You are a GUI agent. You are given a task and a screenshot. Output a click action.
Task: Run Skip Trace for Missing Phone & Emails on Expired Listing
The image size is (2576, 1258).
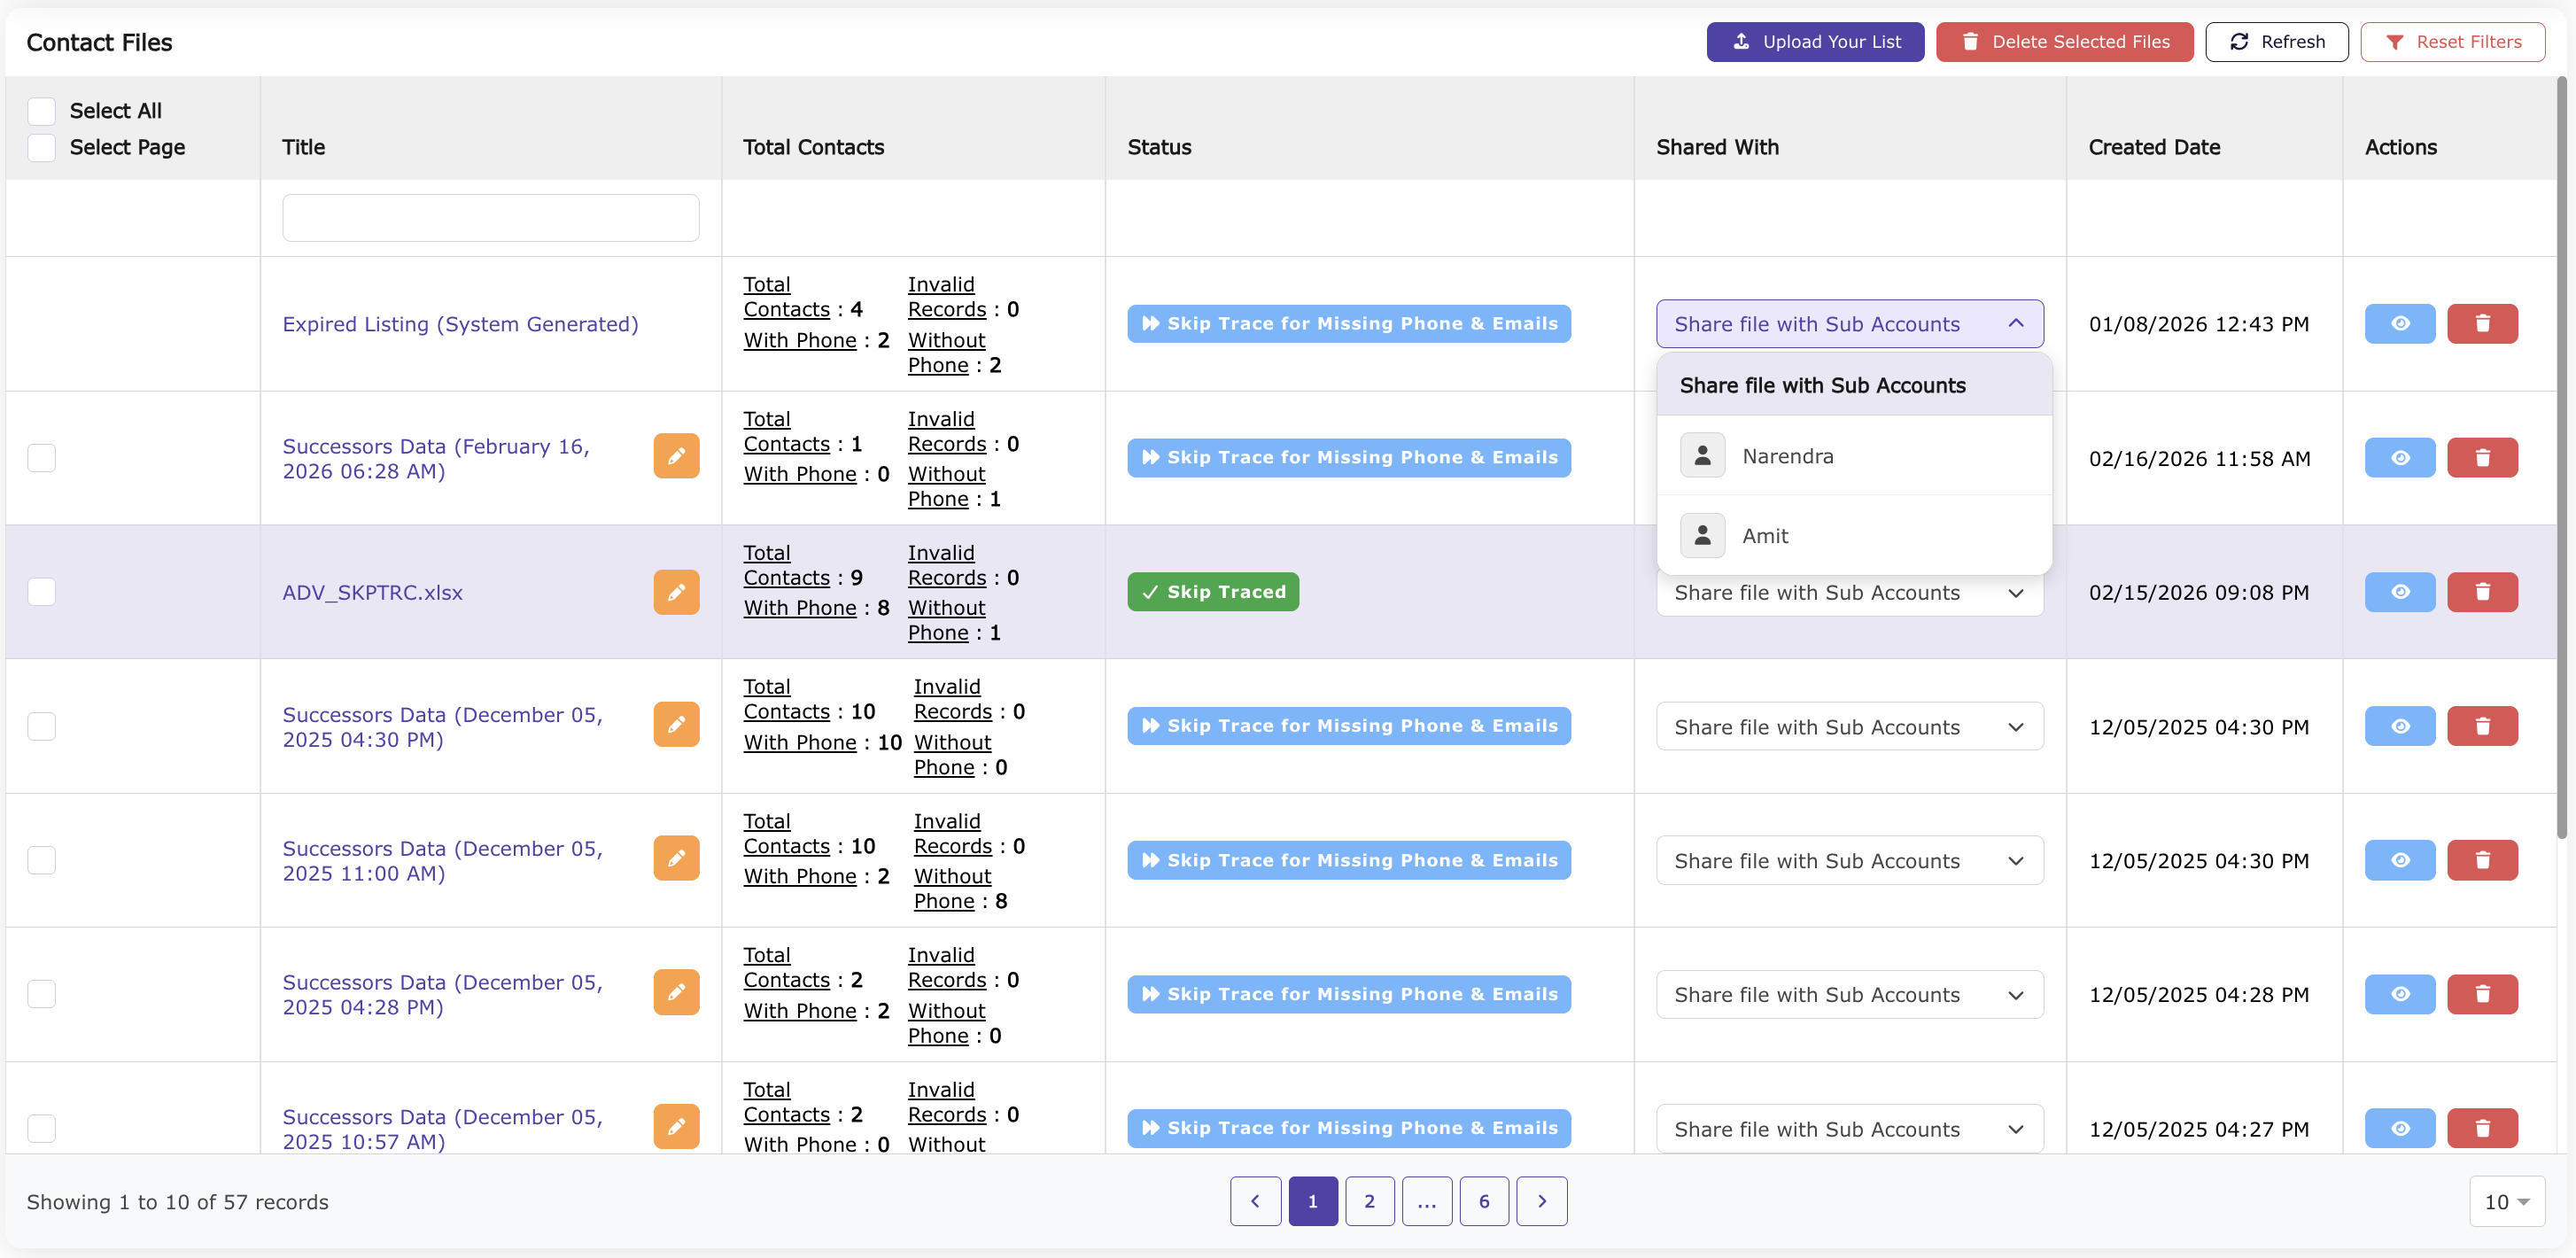coord(1348,323)
